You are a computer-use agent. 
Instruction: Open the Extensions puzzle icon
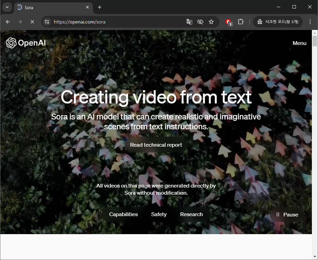coord(240,22)
